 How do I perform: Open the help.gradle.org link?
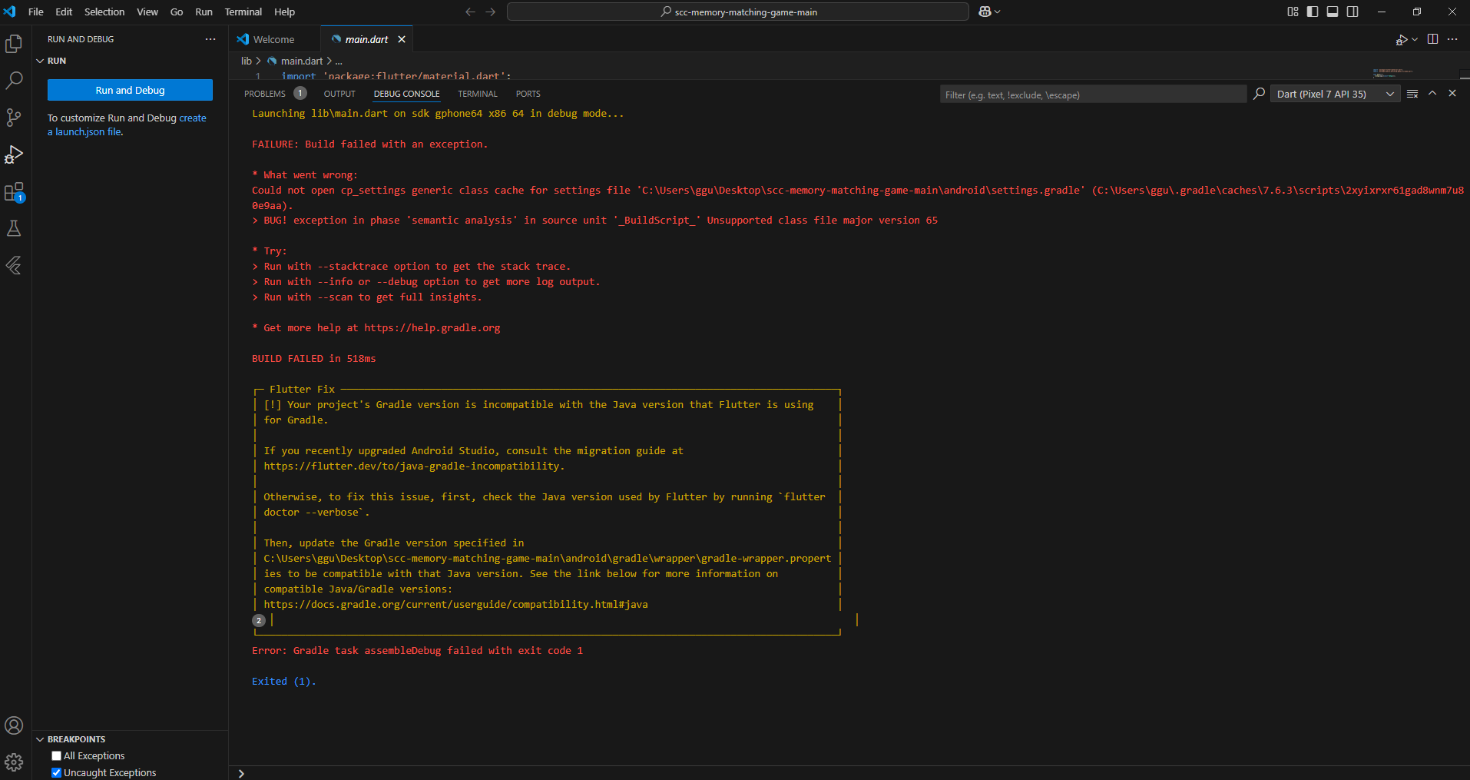pyautogui.click(x=432, y=328)
